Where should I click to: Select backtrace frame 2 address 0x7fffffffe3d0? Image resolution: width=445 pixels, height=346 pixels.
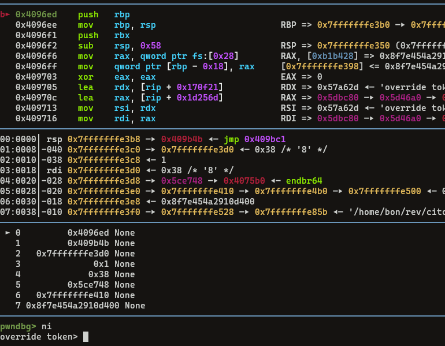coord(73,254)
